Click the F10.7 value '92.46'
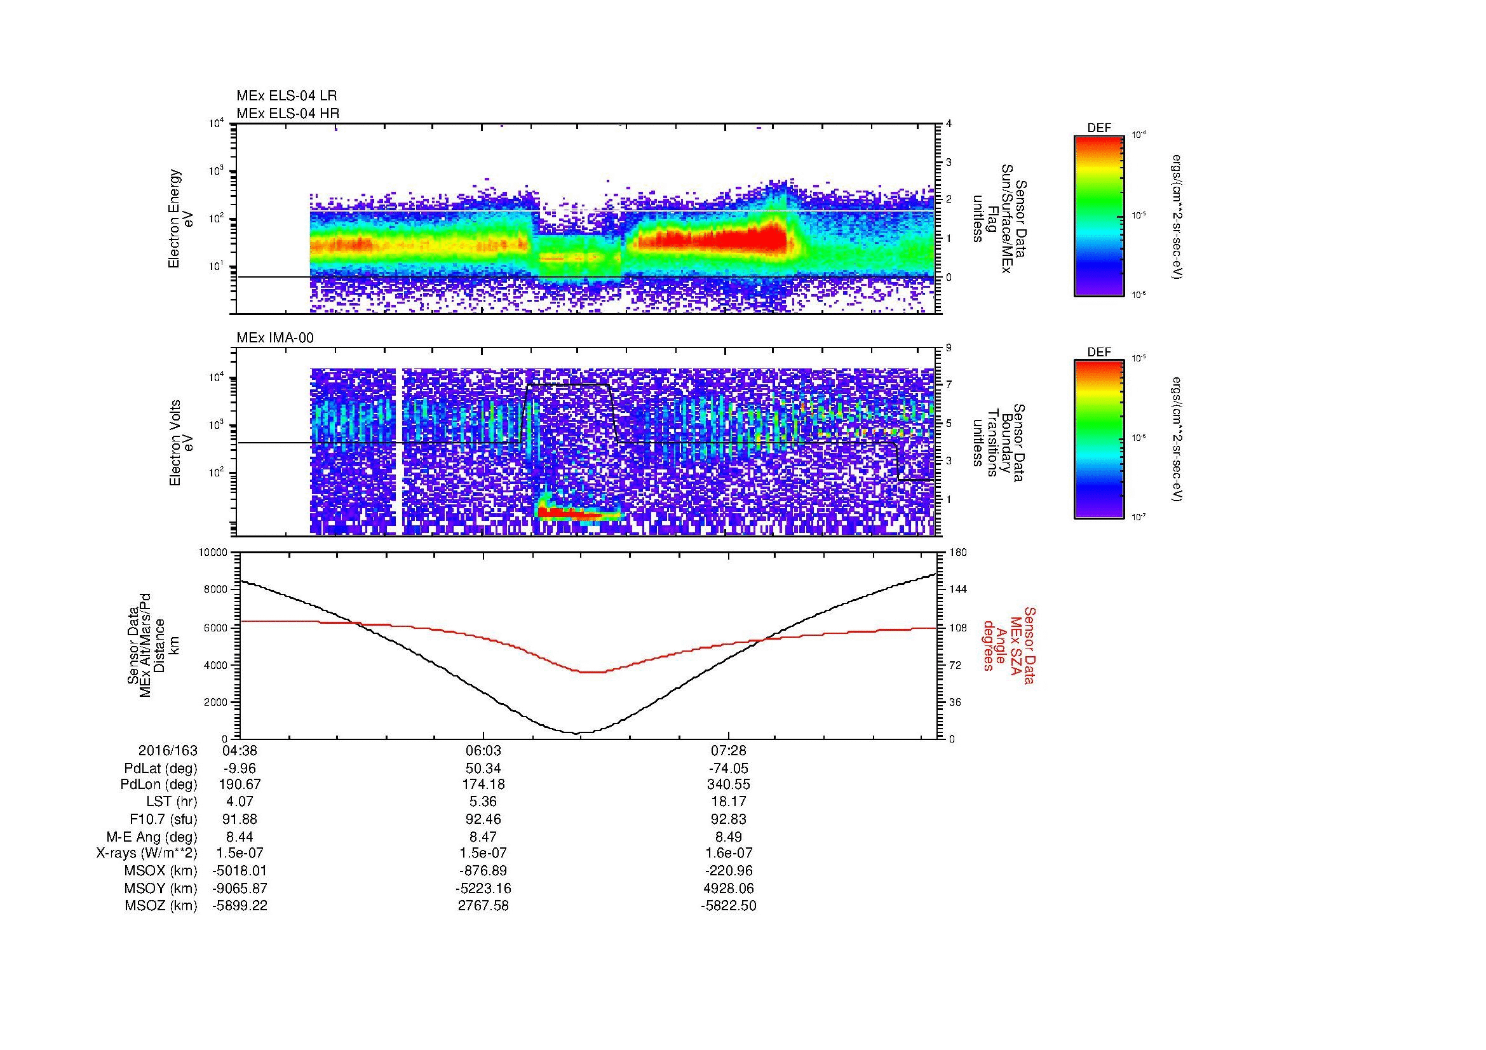The height and width of the screenshot is (1050, 1486). coord(483,819)
